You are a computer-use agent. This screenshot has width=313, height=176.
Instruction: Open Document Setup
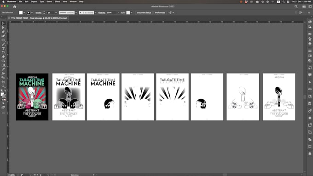pos(144,12)
